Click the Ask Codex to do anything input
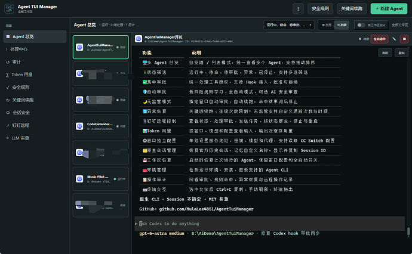 (269, 224)
